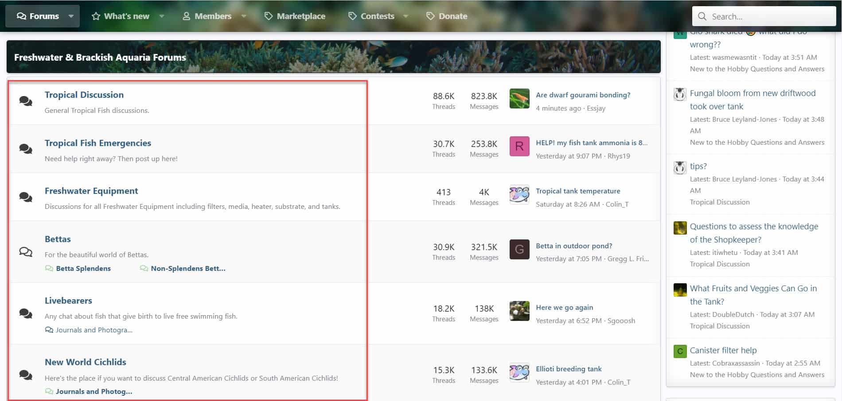Click the search magnifier icon

click(702, 16)
